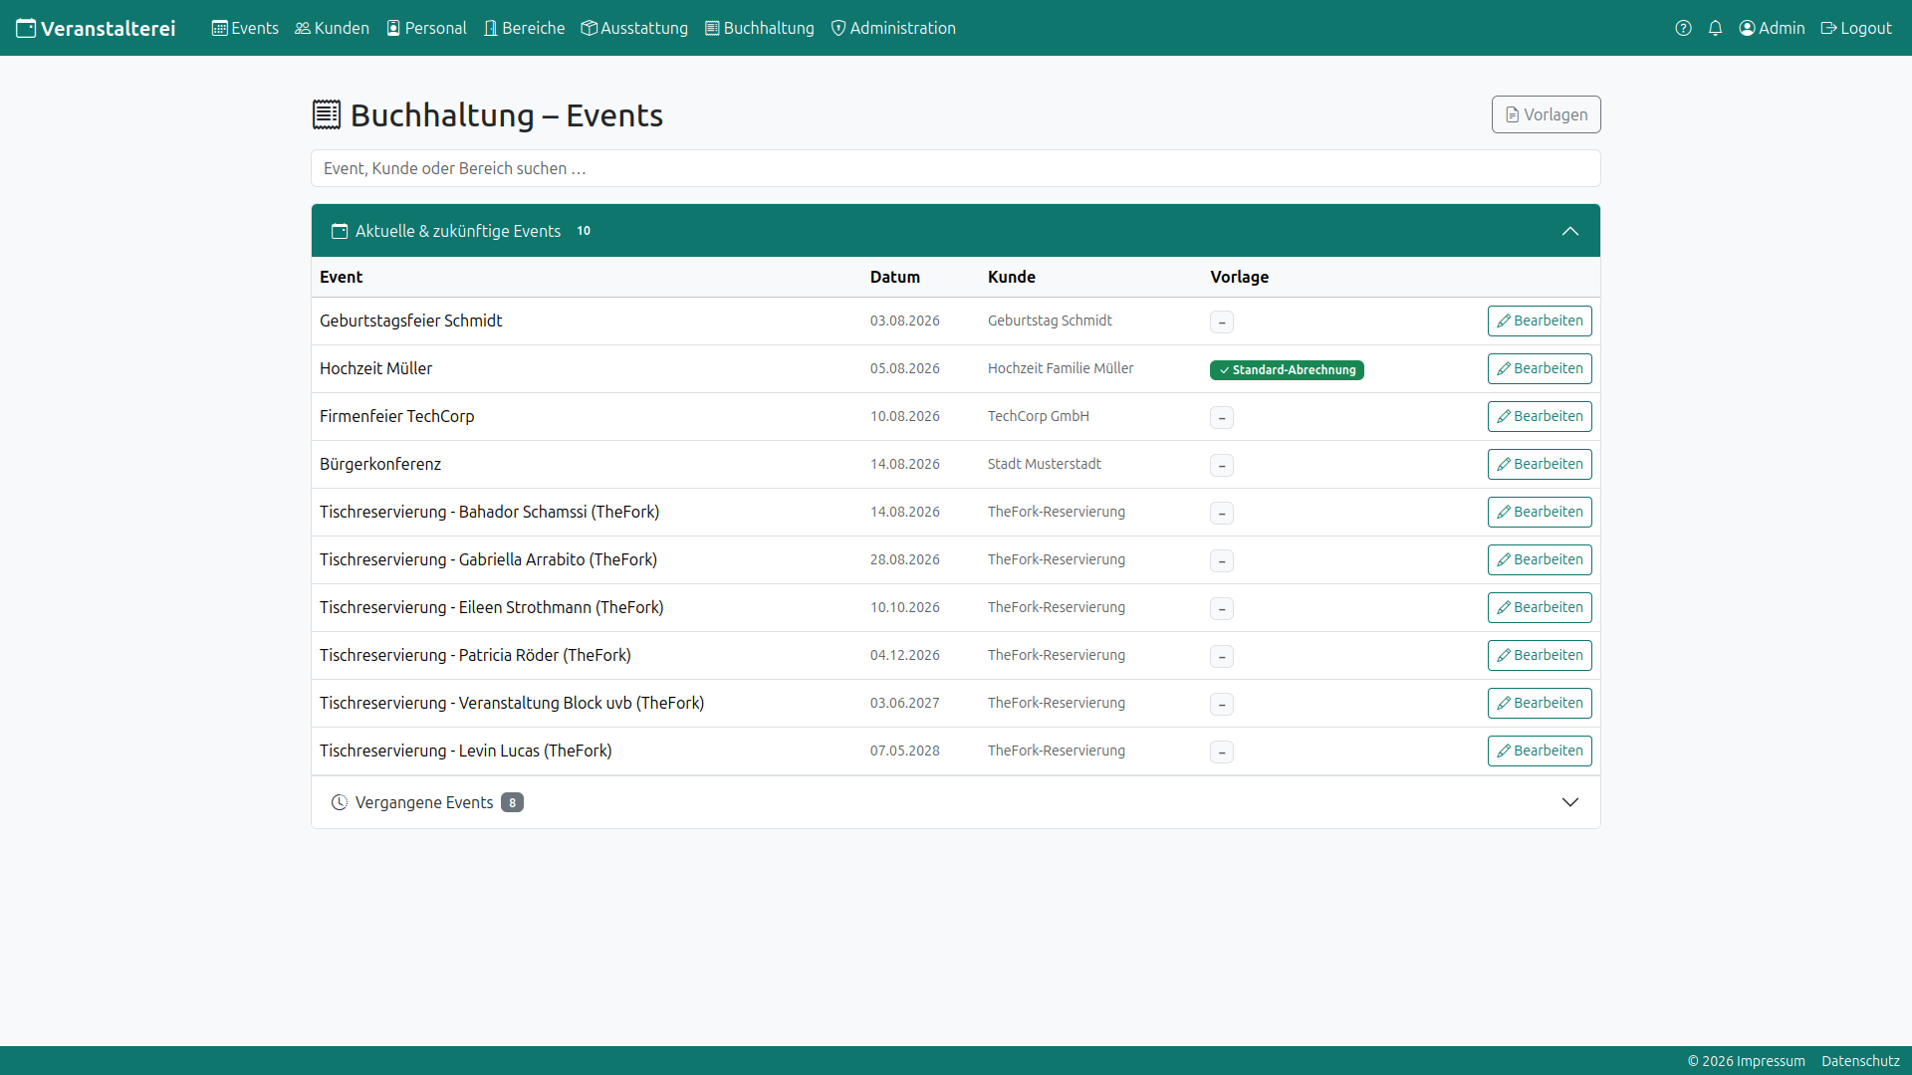
Task: Click the Standard-Abrechnung template badge
Action: click(1287, 369)
